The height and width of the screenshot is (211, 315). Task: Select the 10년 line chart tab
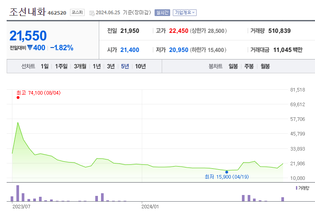point(140,66)
